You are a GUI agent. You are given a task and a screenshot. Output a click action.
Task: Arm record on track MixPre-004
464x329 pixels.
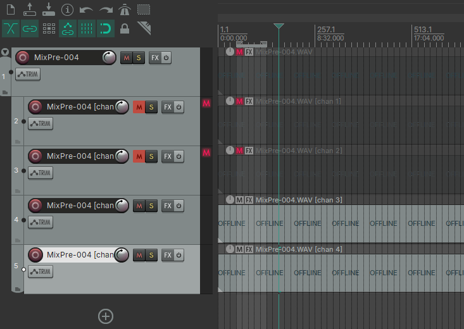coord(23,58)
